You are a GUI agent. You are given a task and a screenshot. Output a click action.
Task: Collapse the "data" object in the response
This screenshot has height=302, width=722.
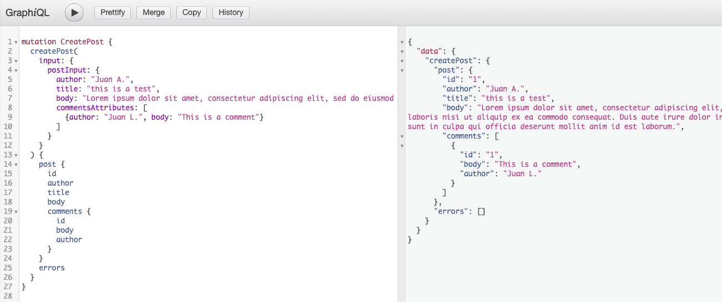(x=402, y=52)
